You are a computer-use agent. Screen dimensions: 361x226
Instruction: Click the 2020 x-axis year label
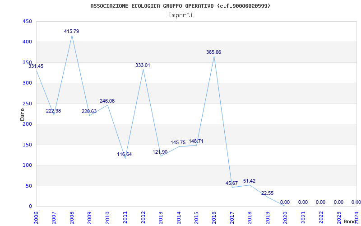click(286, 217)
